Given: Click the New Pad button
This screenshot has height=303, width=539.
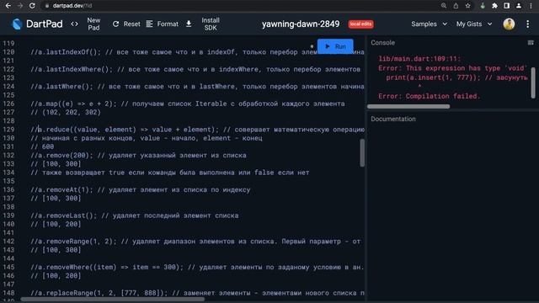Looking at the screenshot, I should click(93, 24).
